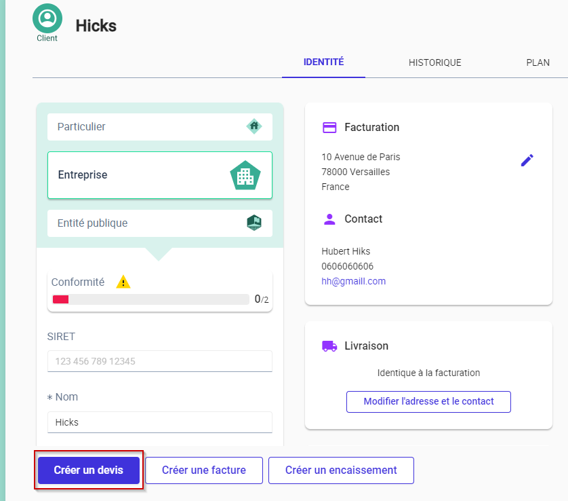This screenshot has width=568, height=501.
Task: Click the Contact person icon
Action: [x=329, y=219]
